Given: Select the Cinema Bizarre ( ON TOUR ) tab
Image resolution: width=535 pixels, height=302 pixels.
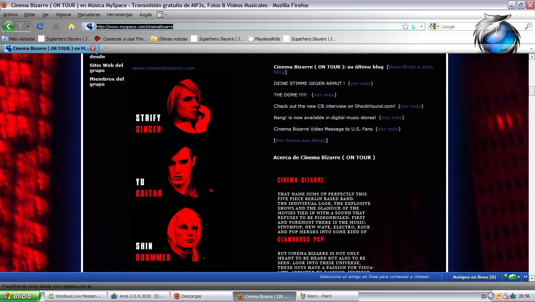Looking at the screenshot, I should [x=50, y=48].
